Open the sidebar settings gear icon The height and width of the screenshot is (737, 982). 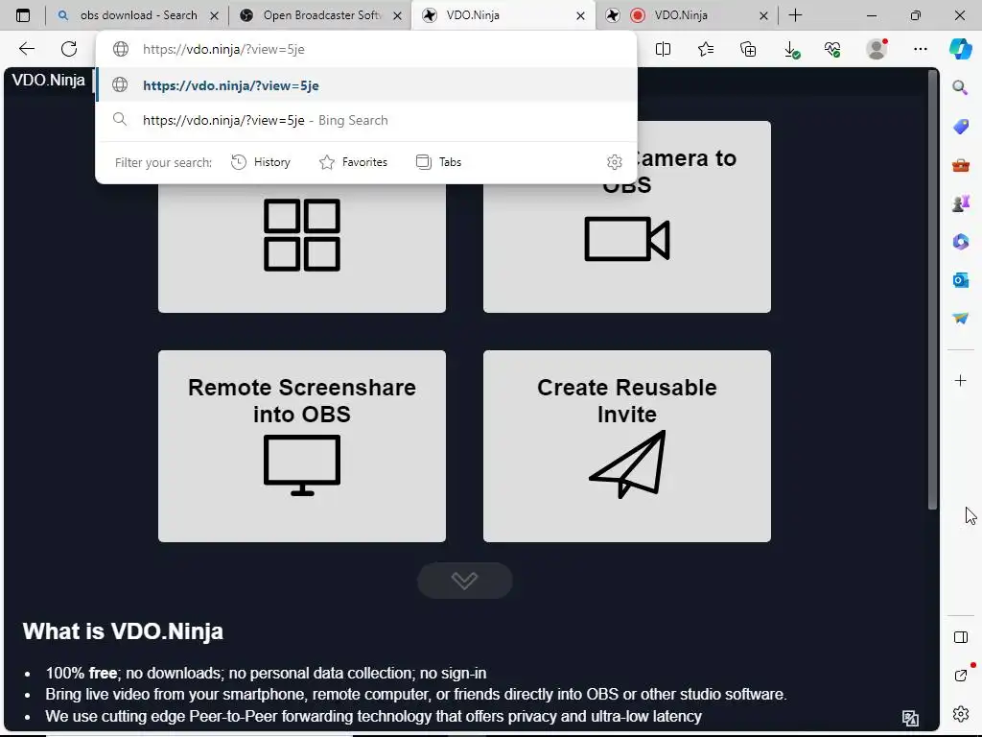tap(961, 713)
